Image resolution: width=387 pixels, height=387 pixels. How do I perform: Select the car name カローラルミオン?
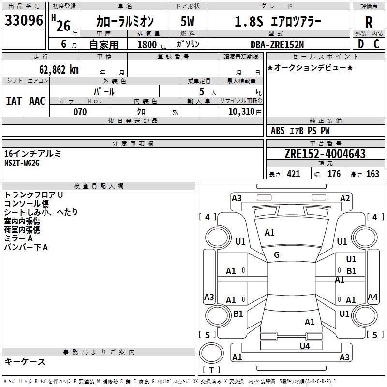pyautogui.click(x=124, y=22)
